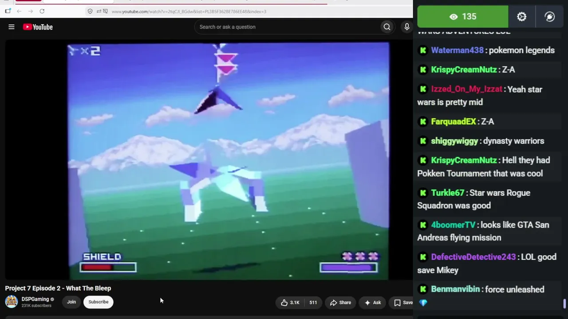
Task: Open chat settings gear
Action: [521, 17]
